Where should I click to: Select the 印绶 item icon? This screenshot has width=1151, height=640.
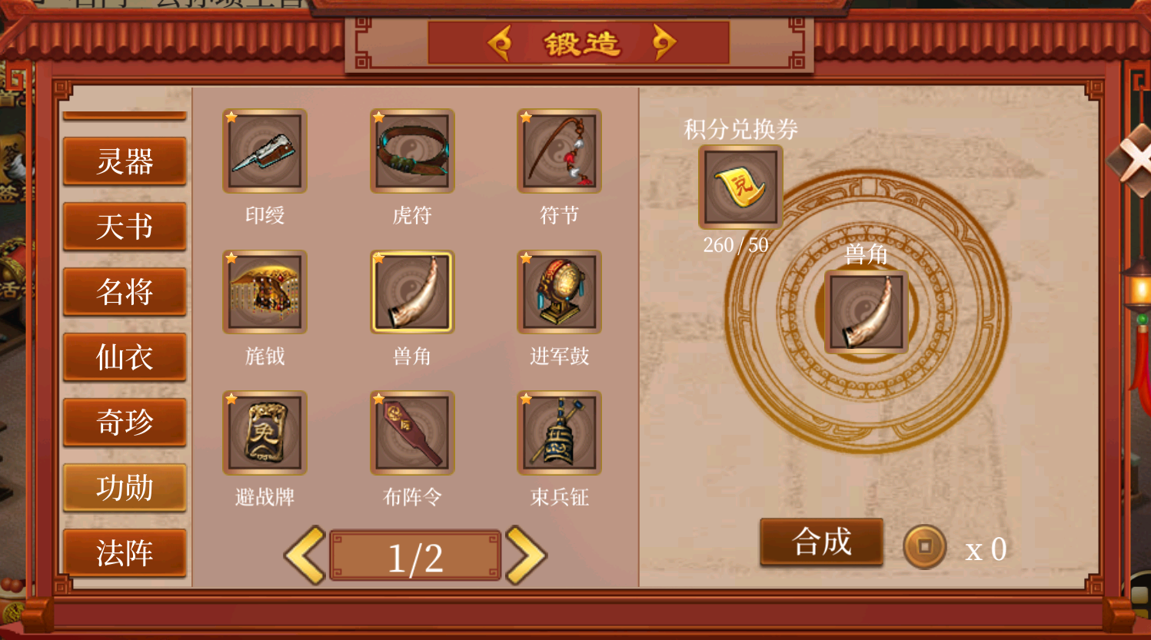[x=264, y=151]
